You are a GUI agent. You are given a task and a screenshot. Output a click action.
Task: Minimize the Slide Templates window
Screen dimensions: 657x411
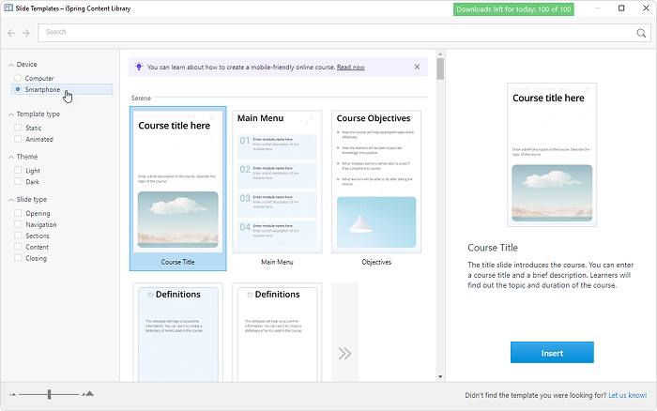[x=598, y=8]
